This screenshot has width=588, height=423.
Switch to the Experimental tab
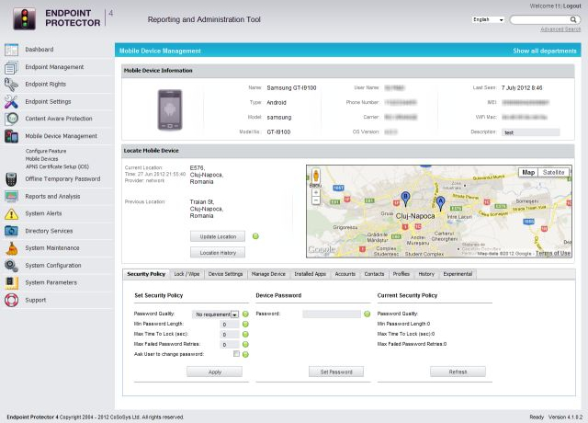pyautogui.click(x=458, y=274)
